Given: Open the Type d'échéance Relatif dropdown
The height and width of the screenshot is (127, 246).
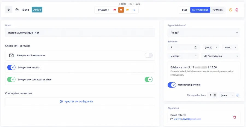Looking at the screenshot, I should coord(204,33).
